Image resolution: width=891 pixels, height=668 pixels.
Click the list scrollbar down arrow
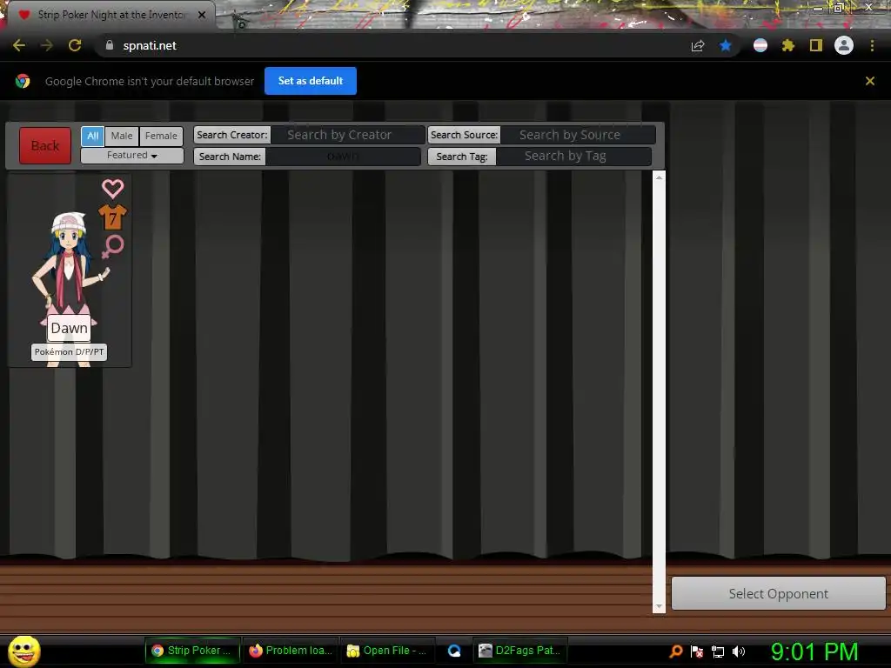click(x=659, y=606)
